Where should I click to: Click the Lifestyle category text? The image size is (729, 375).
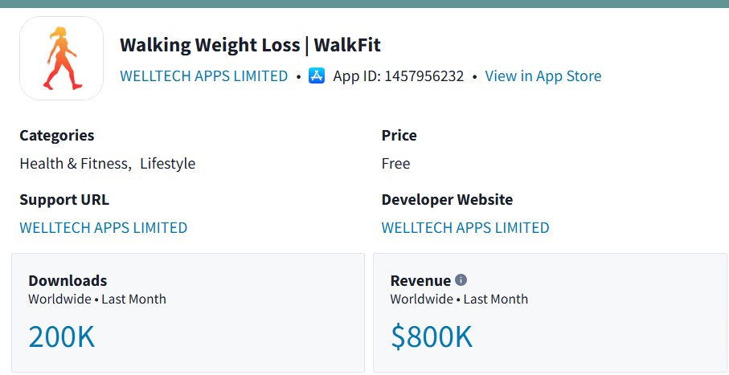pos(168,164)
